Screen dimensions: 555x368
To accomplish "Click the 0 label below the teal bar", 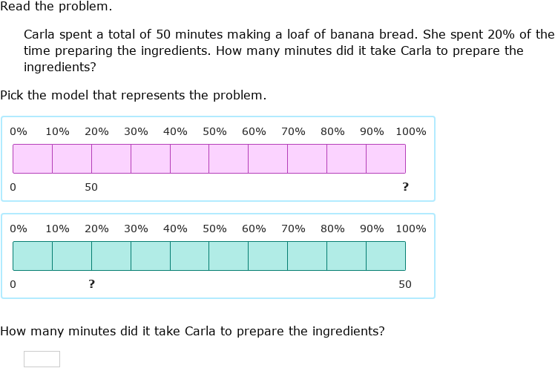I will point(13,284).
